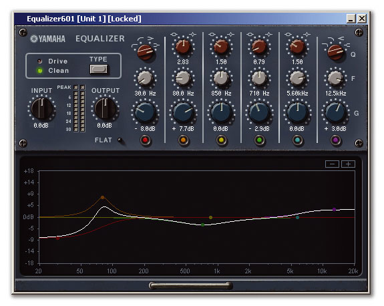Click the graph zoom out minus button
The image size is (384, 306).
click(332, 164)
